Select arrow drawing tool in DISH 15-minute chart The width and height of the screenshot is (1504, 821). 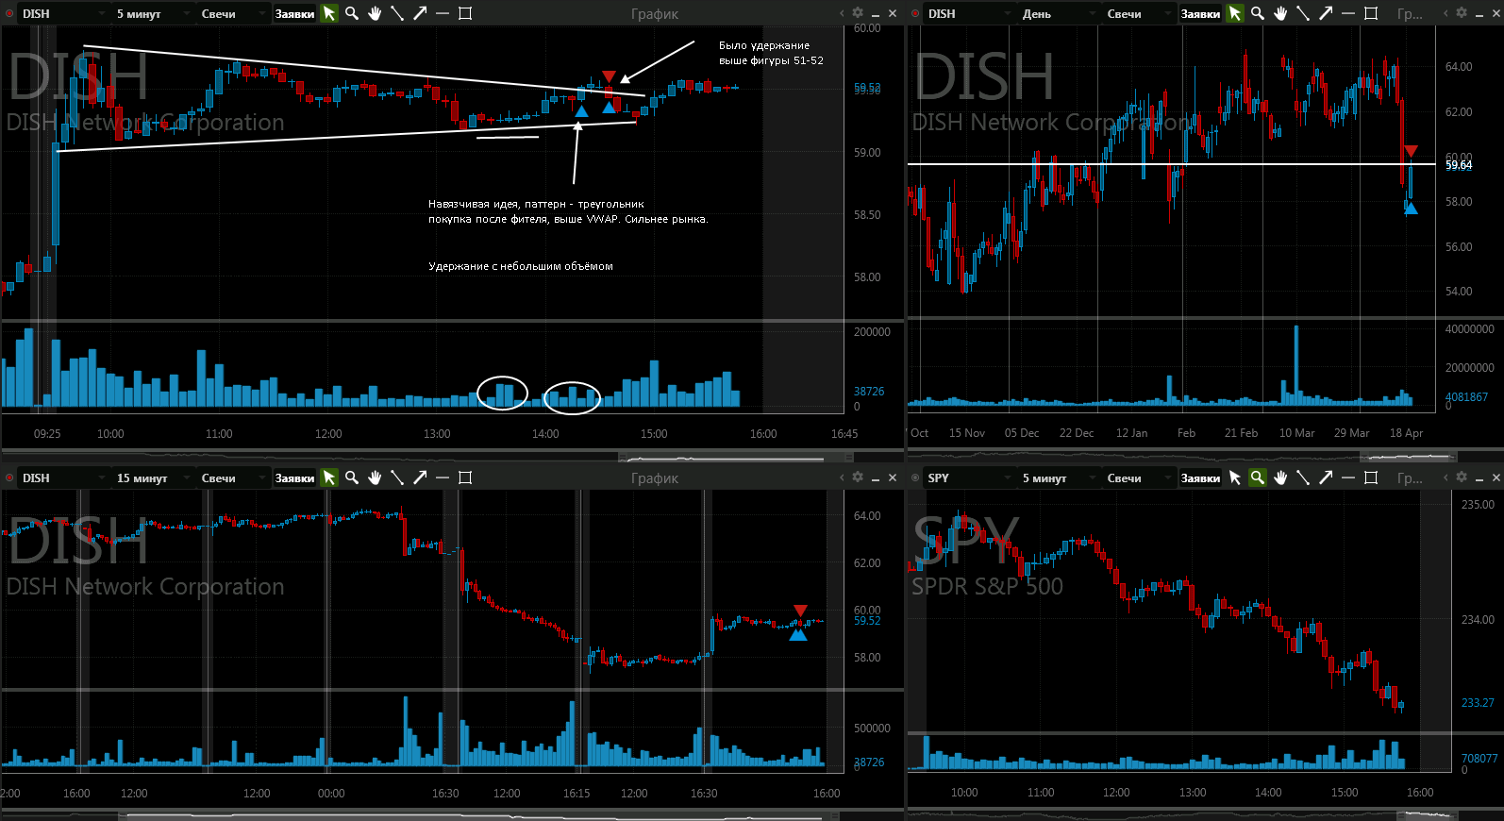(420, 478)
